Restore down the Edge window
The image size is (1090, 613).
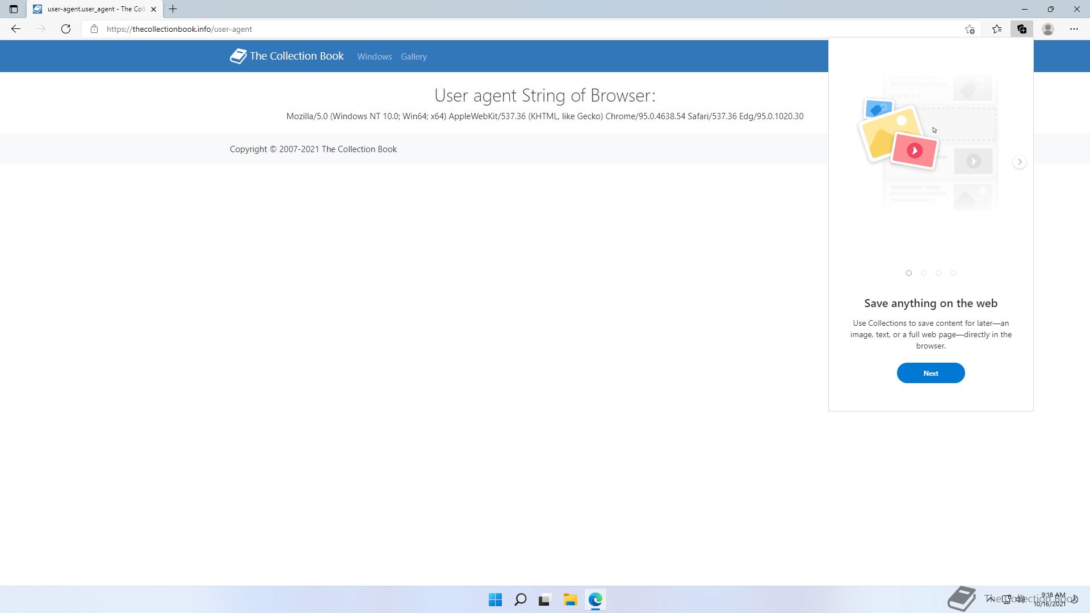tap(1051, 9)
